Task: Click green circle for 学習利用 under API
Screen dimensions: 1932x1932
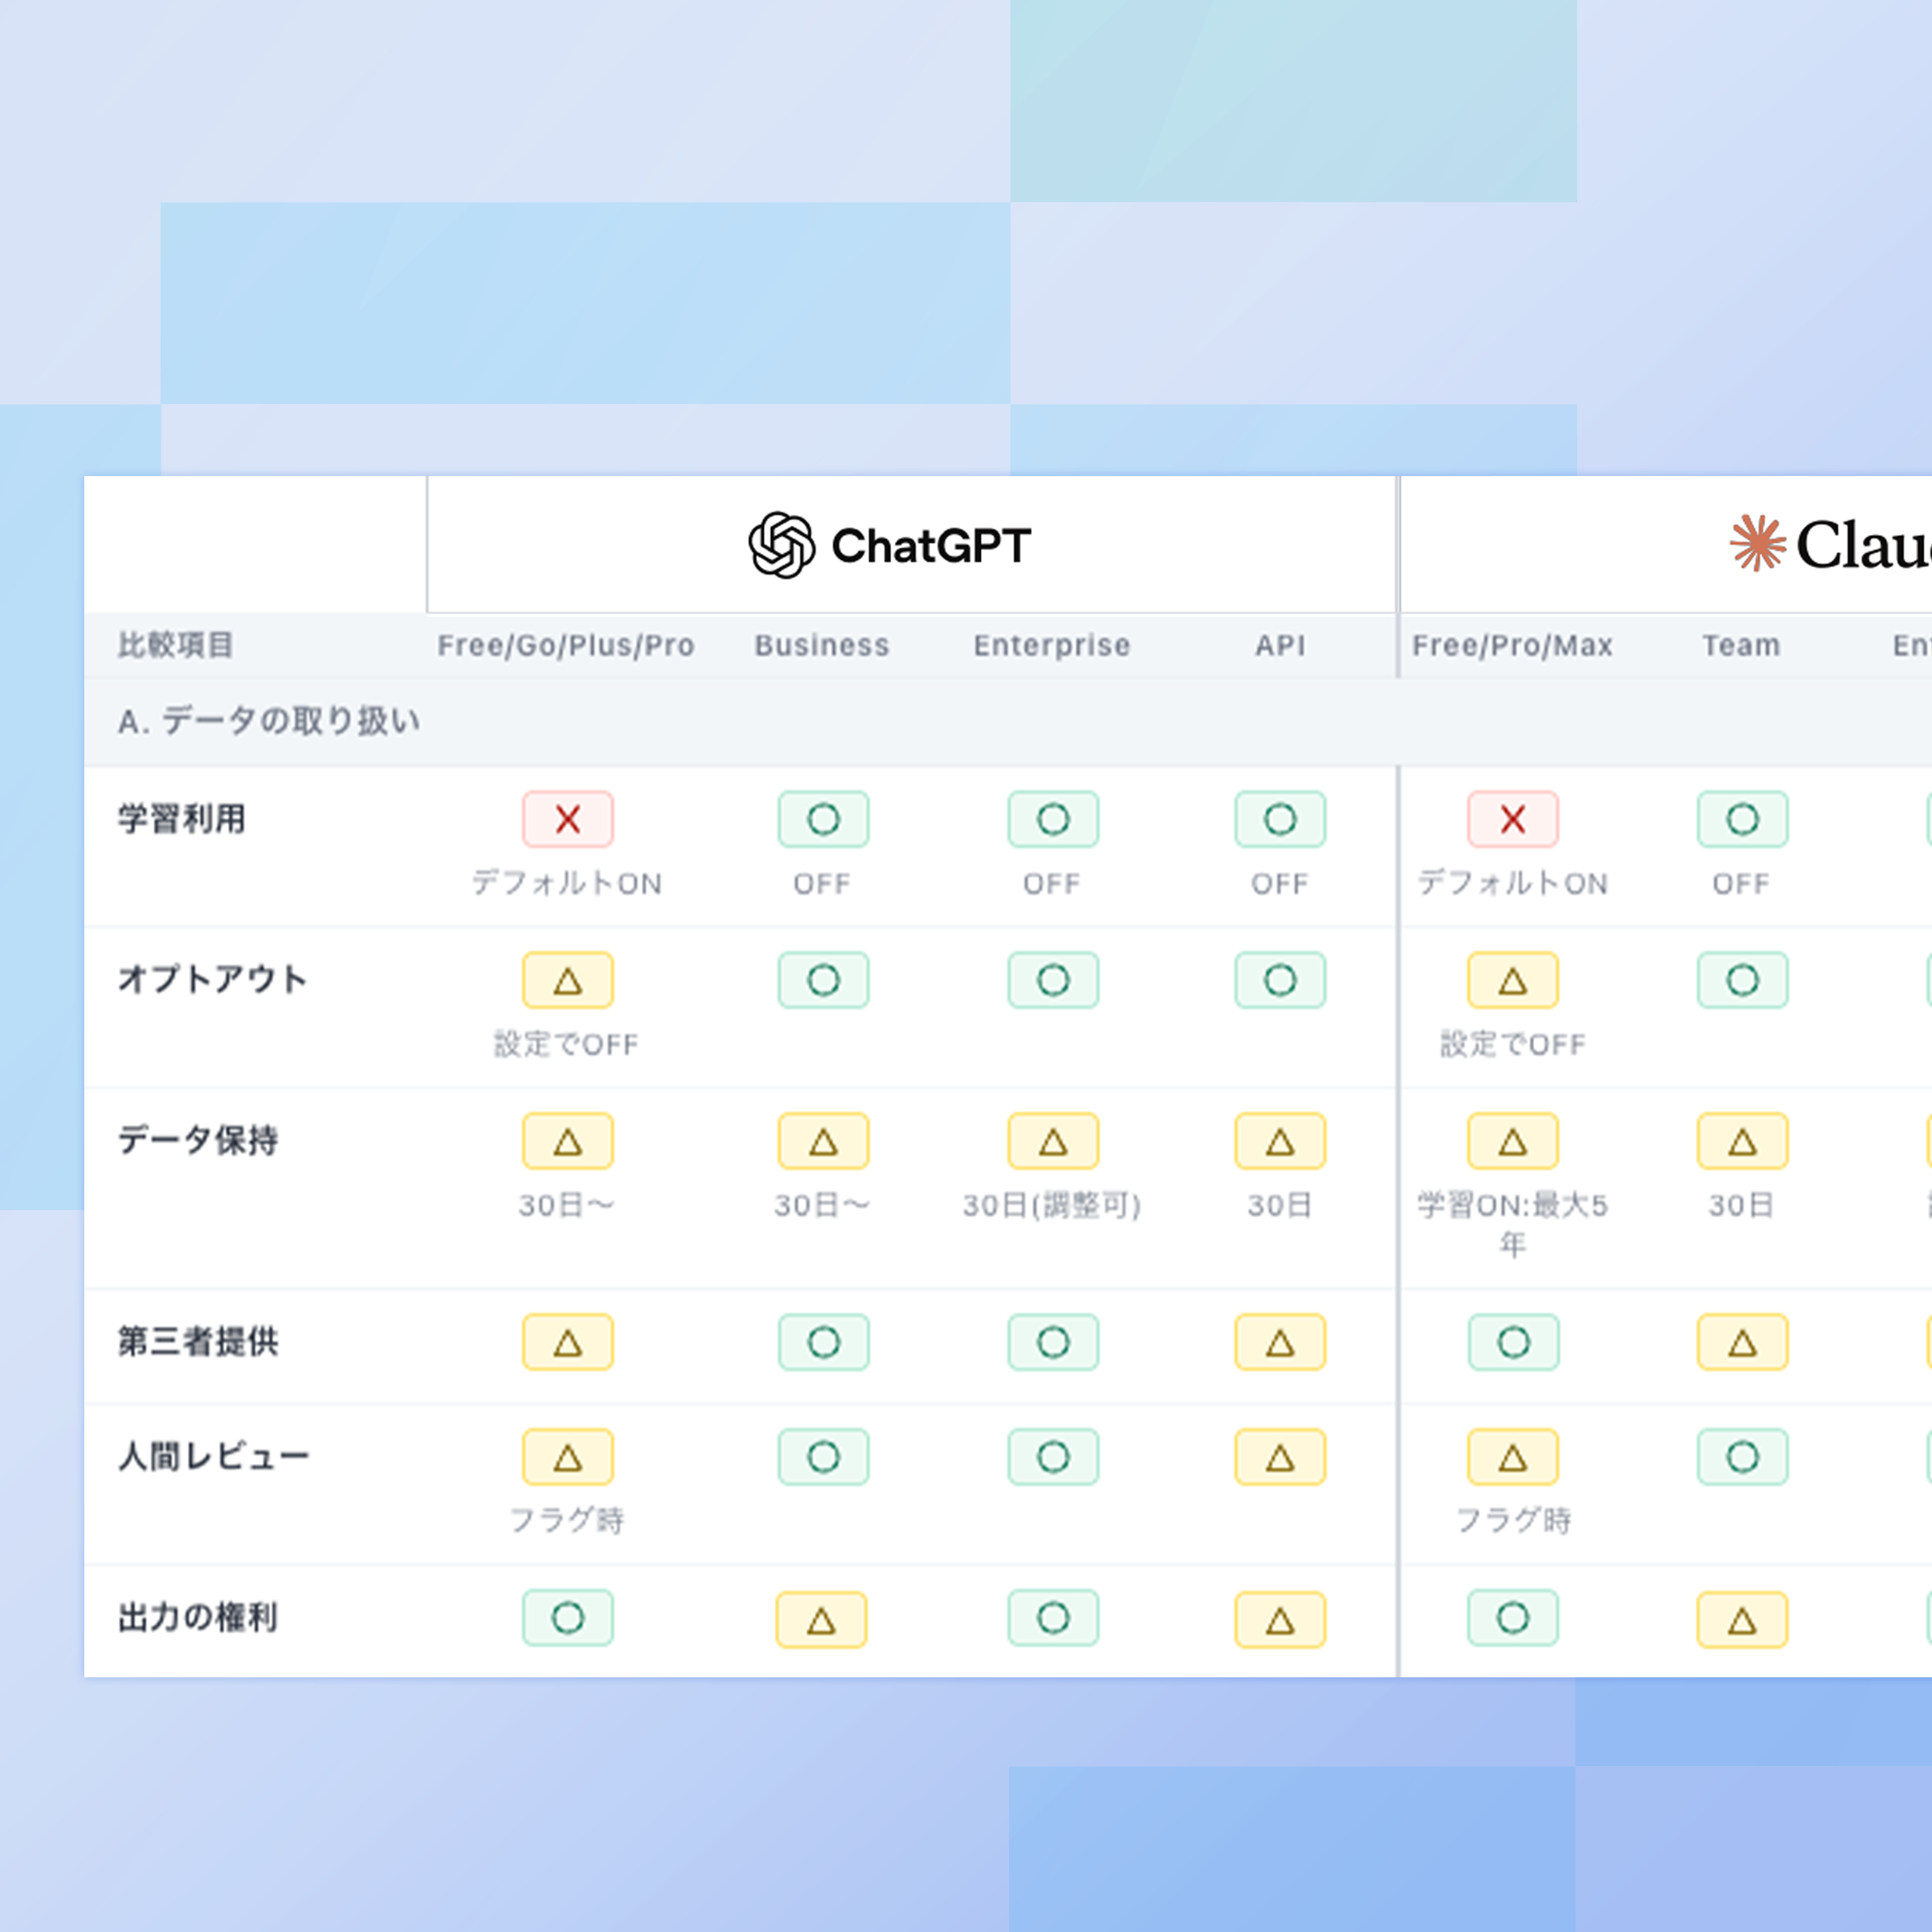Action: click(1280, 819)
